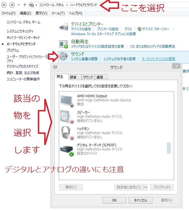Click the AutoPlay icon
Screen dimensions: 189x210
pos(64,44)
